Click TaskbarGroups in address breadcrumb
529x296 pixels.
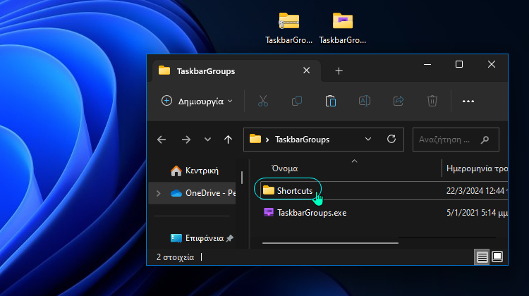coord(303,140)
